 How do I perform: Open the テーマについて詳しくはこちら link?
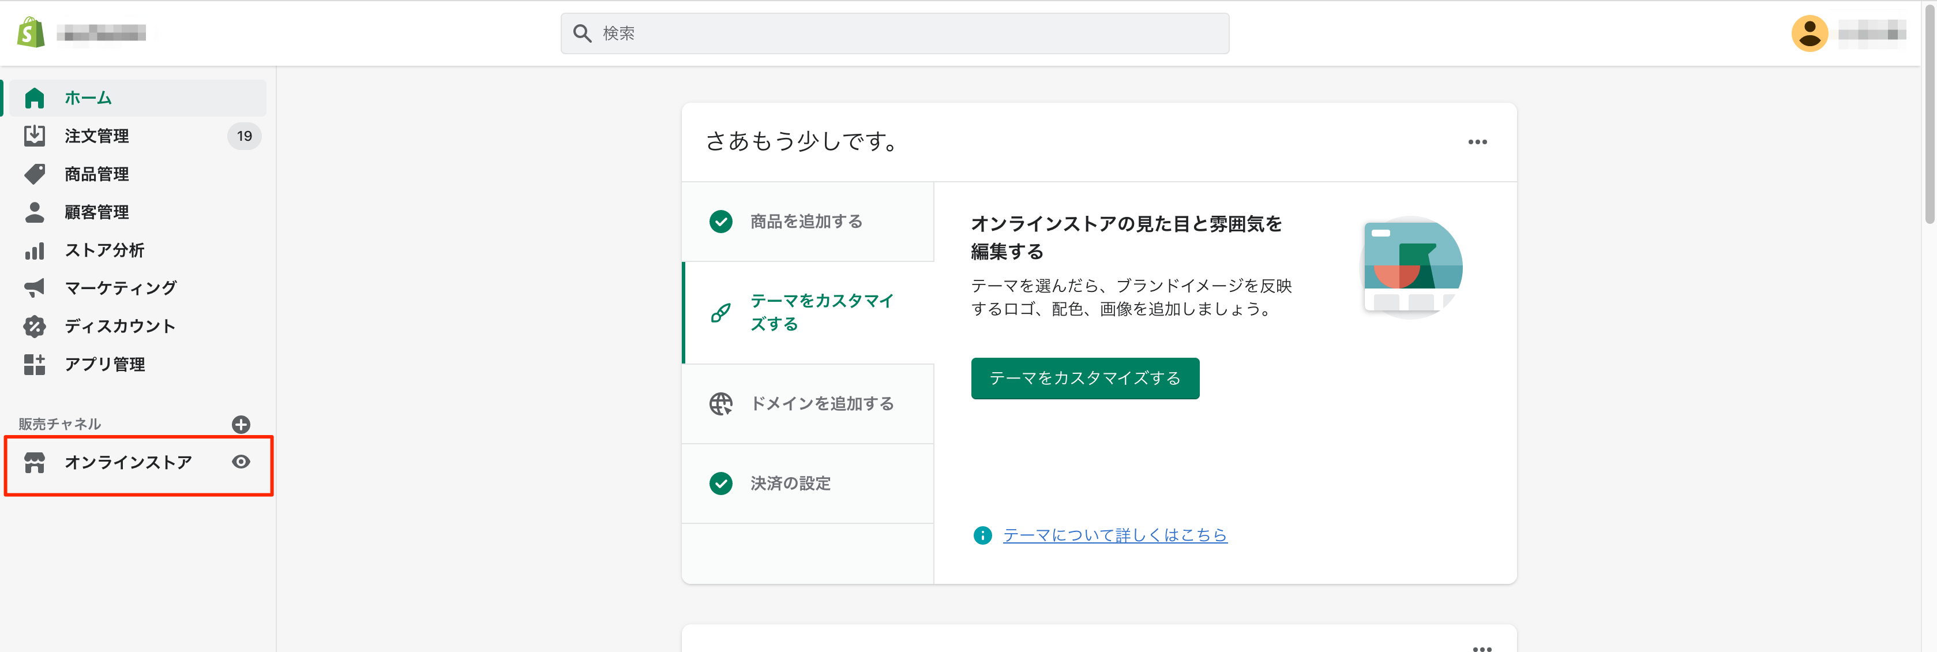[x=1114, y=535]
